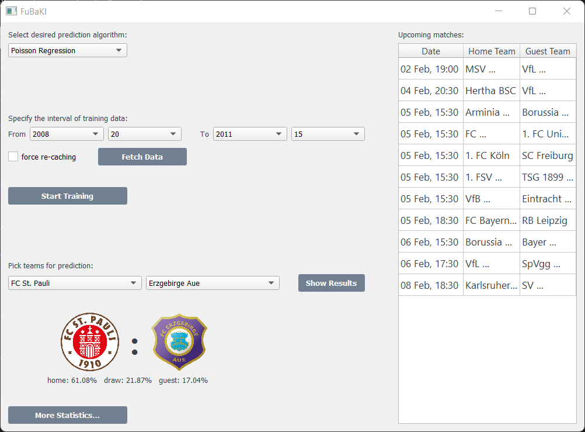The image size is (585, 432).
Task: Select the Arminia ... home team cell
Action: point(492,112)
